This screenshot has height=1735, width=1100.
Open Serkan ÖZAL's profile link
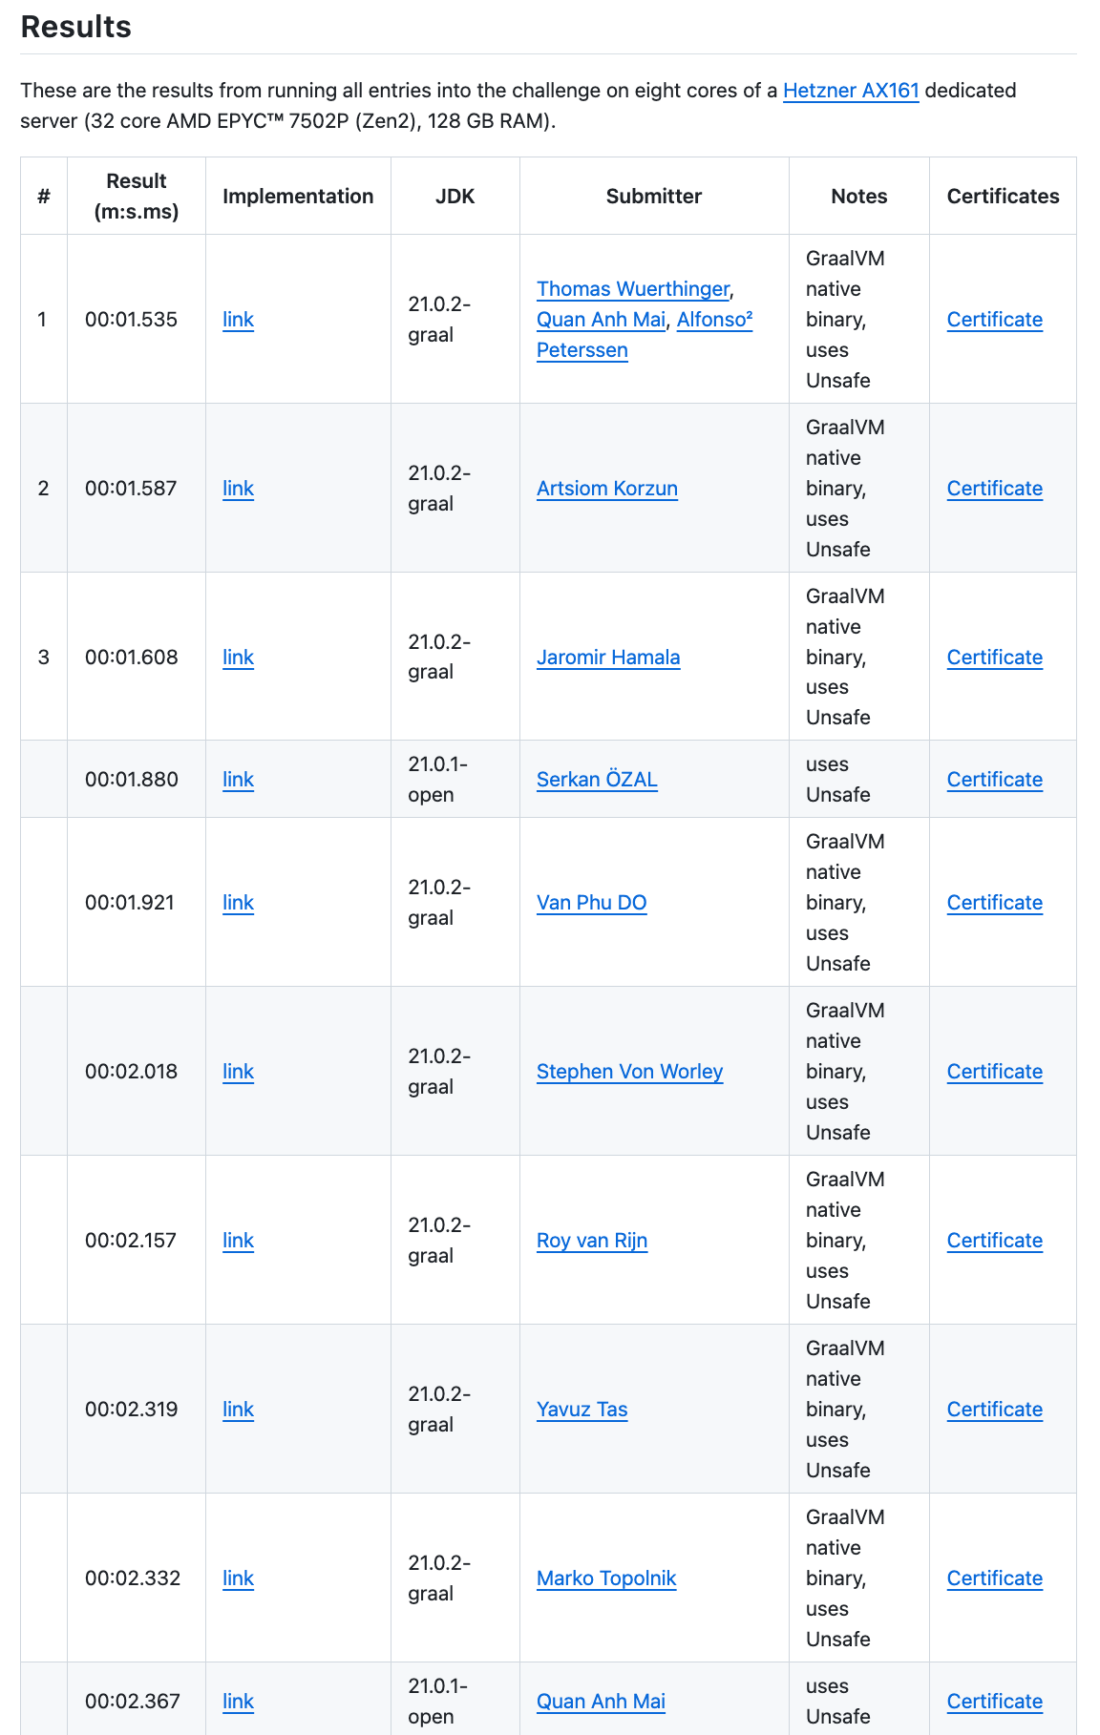(597, 780)
